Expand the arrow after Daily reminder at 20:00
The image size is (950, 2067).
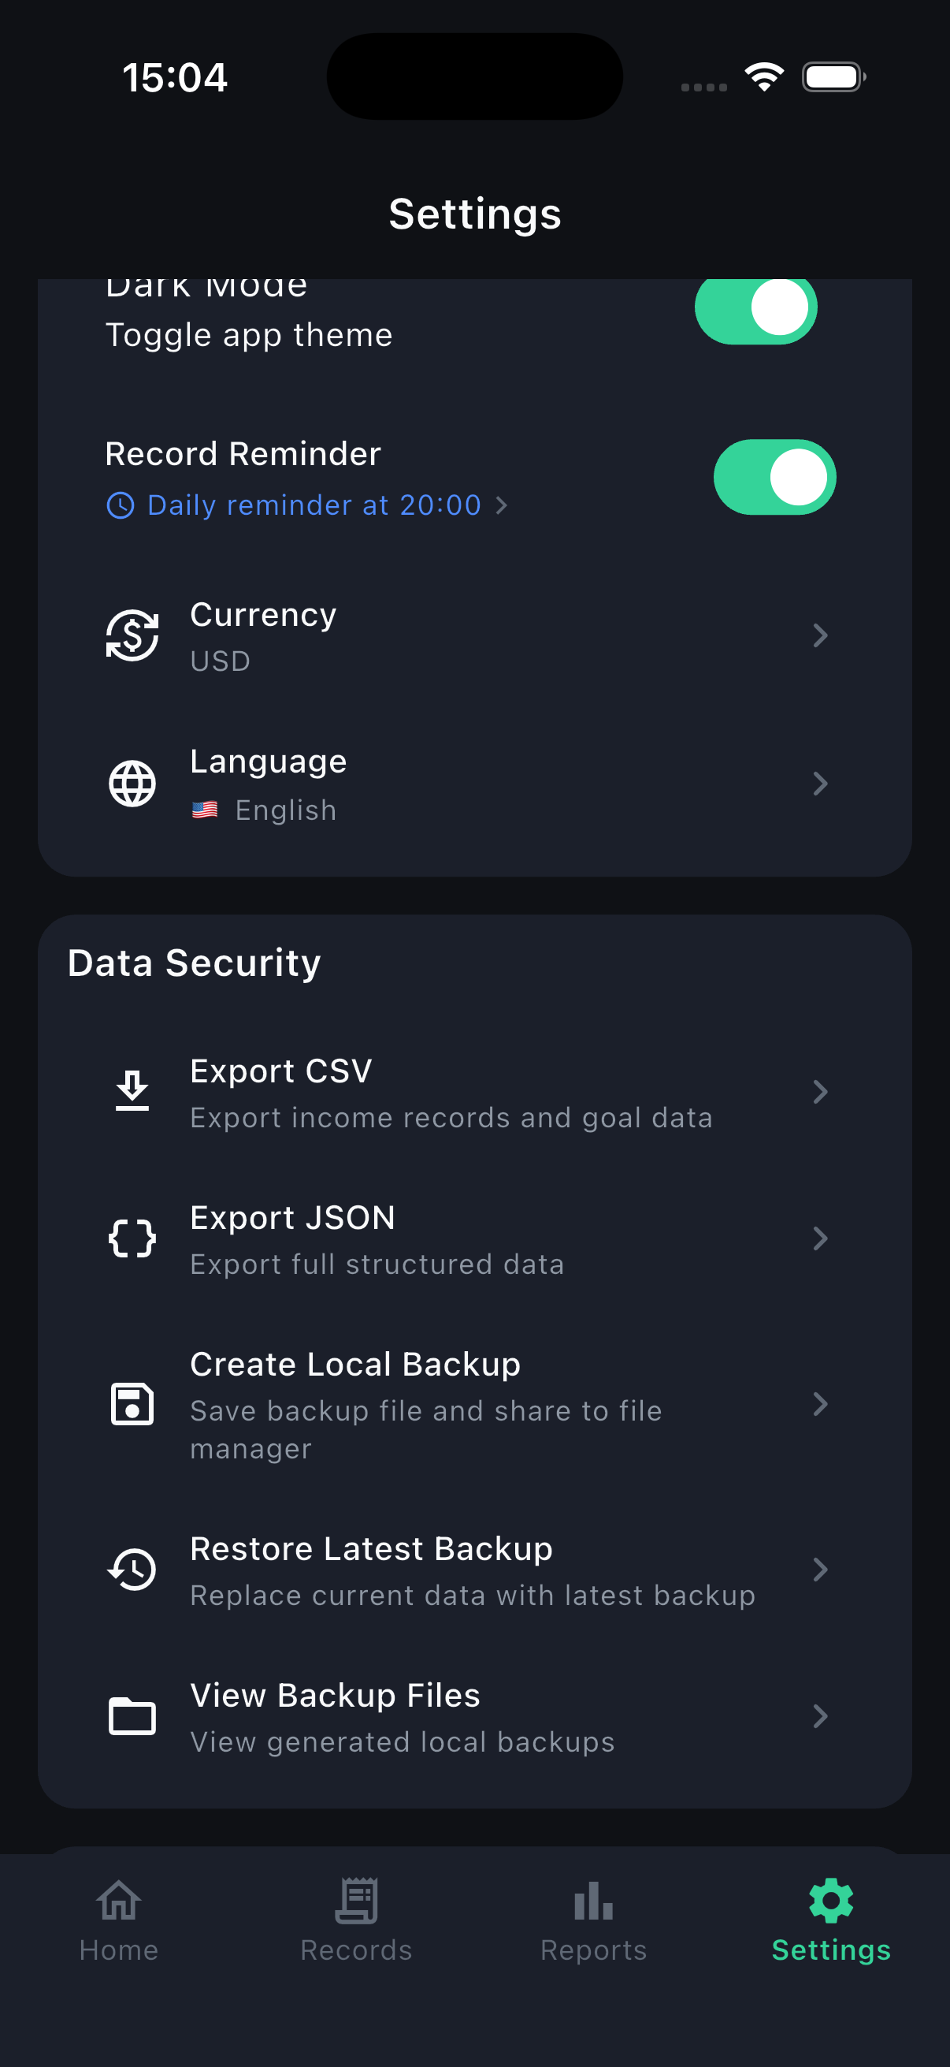(502, 505)
